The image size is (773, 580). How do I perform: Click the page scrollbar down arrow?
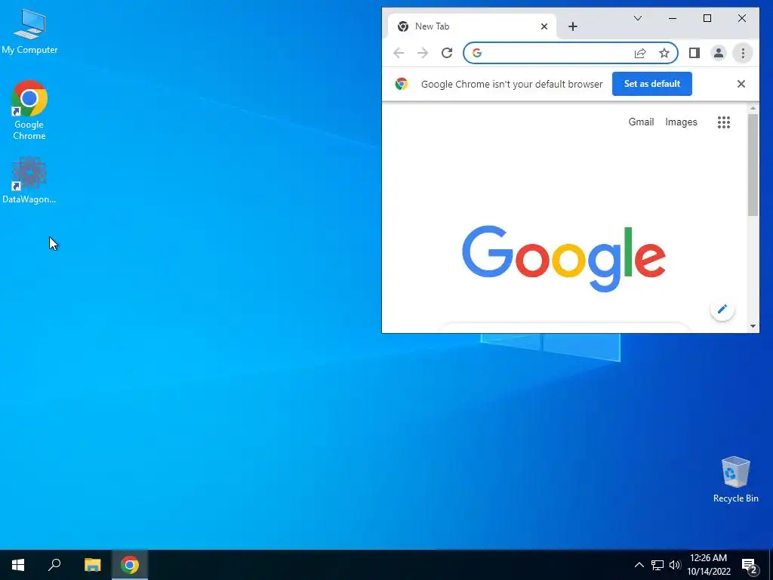coord(753,326)
